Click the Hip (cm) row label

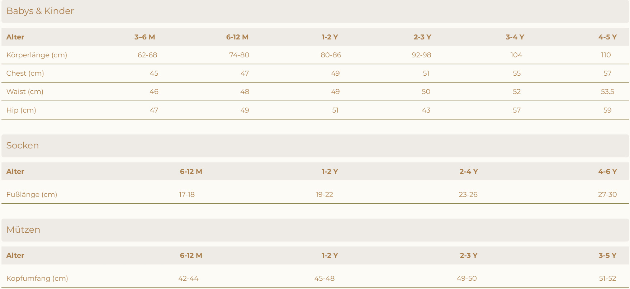click(x=21, y=110)
